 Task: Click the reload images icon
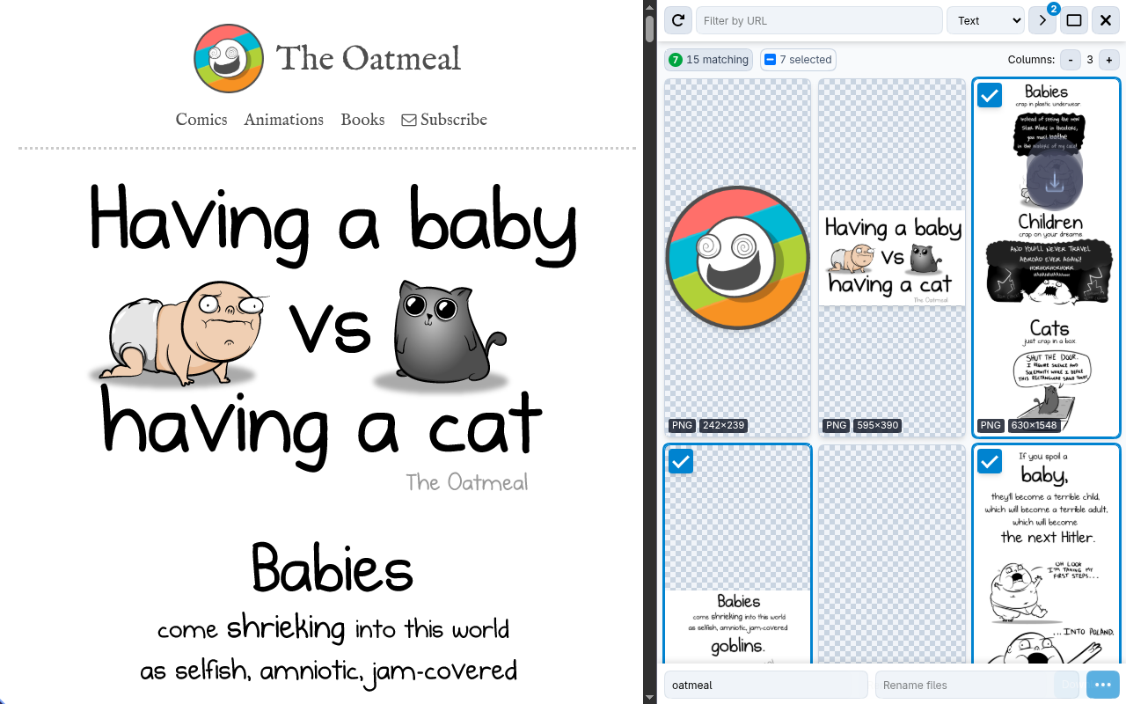677,20
